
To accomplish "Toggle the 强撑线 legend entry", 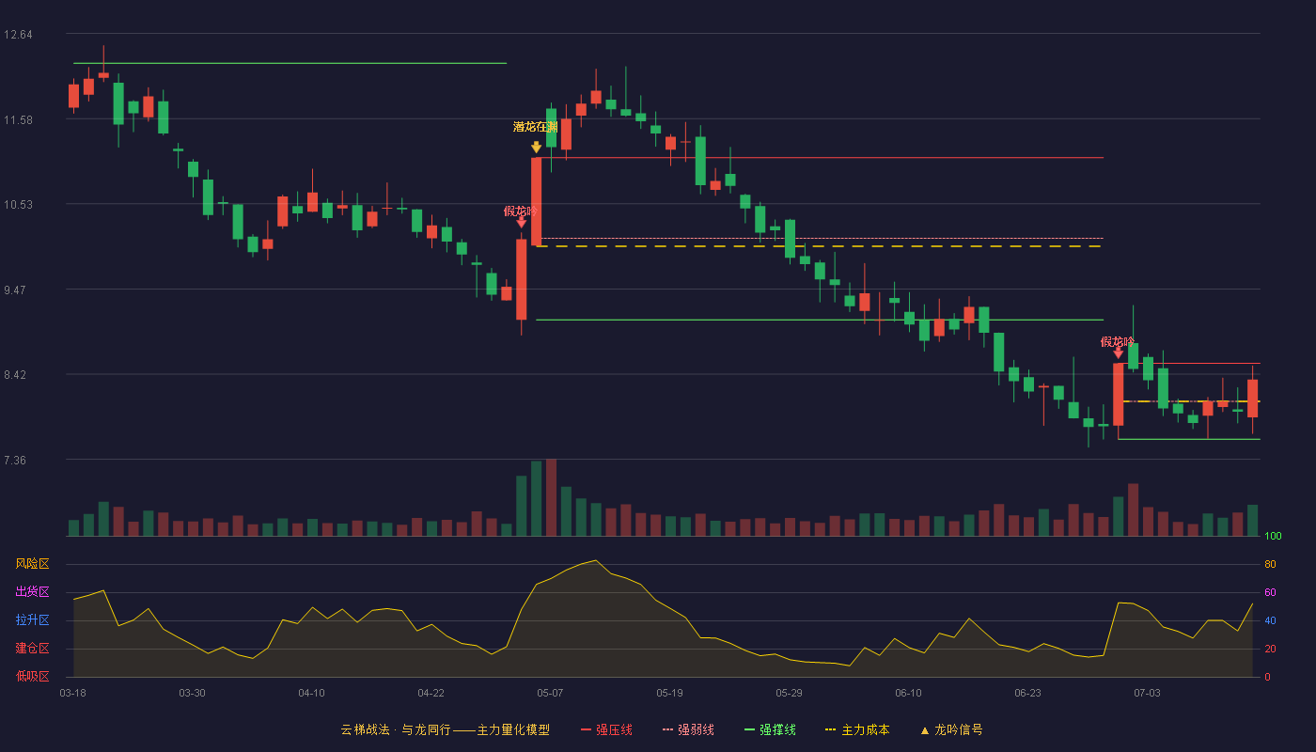I will [x=769, y=729].
